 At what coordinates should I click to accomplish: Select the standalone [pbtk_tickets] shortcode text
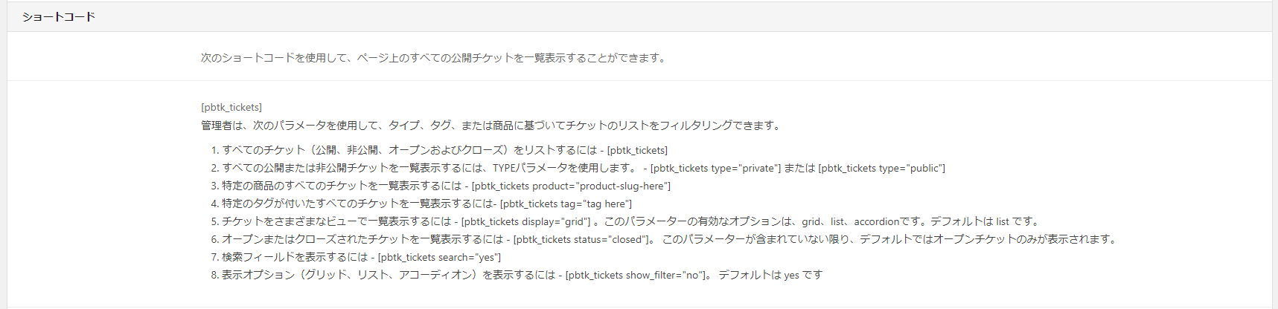click(231, 107)
